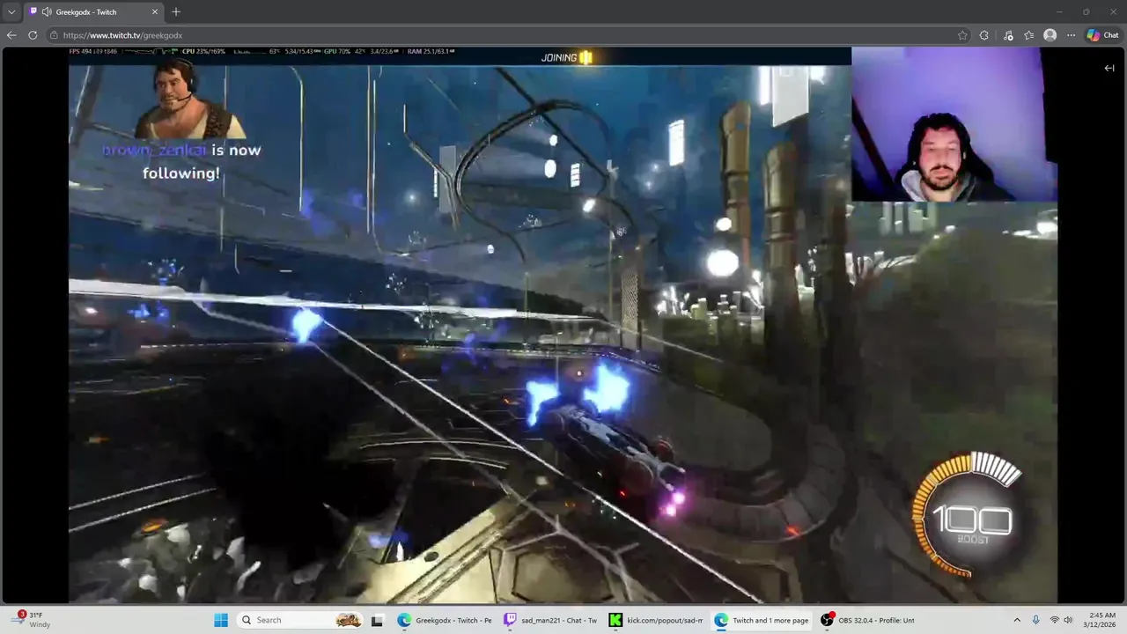Refresh the Twitch page
Image resolution: width=1127 pixels, height=634 pixels.
pyautogui.click(x=33, y=35)
